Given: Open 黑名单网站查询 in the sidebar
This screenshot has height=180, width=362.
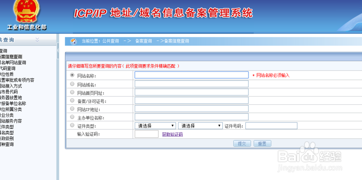Looking at the screenshot, I should tap(13, 63).
